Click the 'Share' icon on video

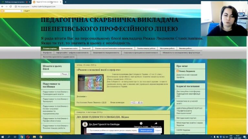click(x=156, y=124)
